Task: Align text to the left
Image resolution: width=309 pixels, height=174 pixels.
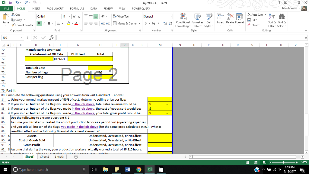Action: point(86,23)
